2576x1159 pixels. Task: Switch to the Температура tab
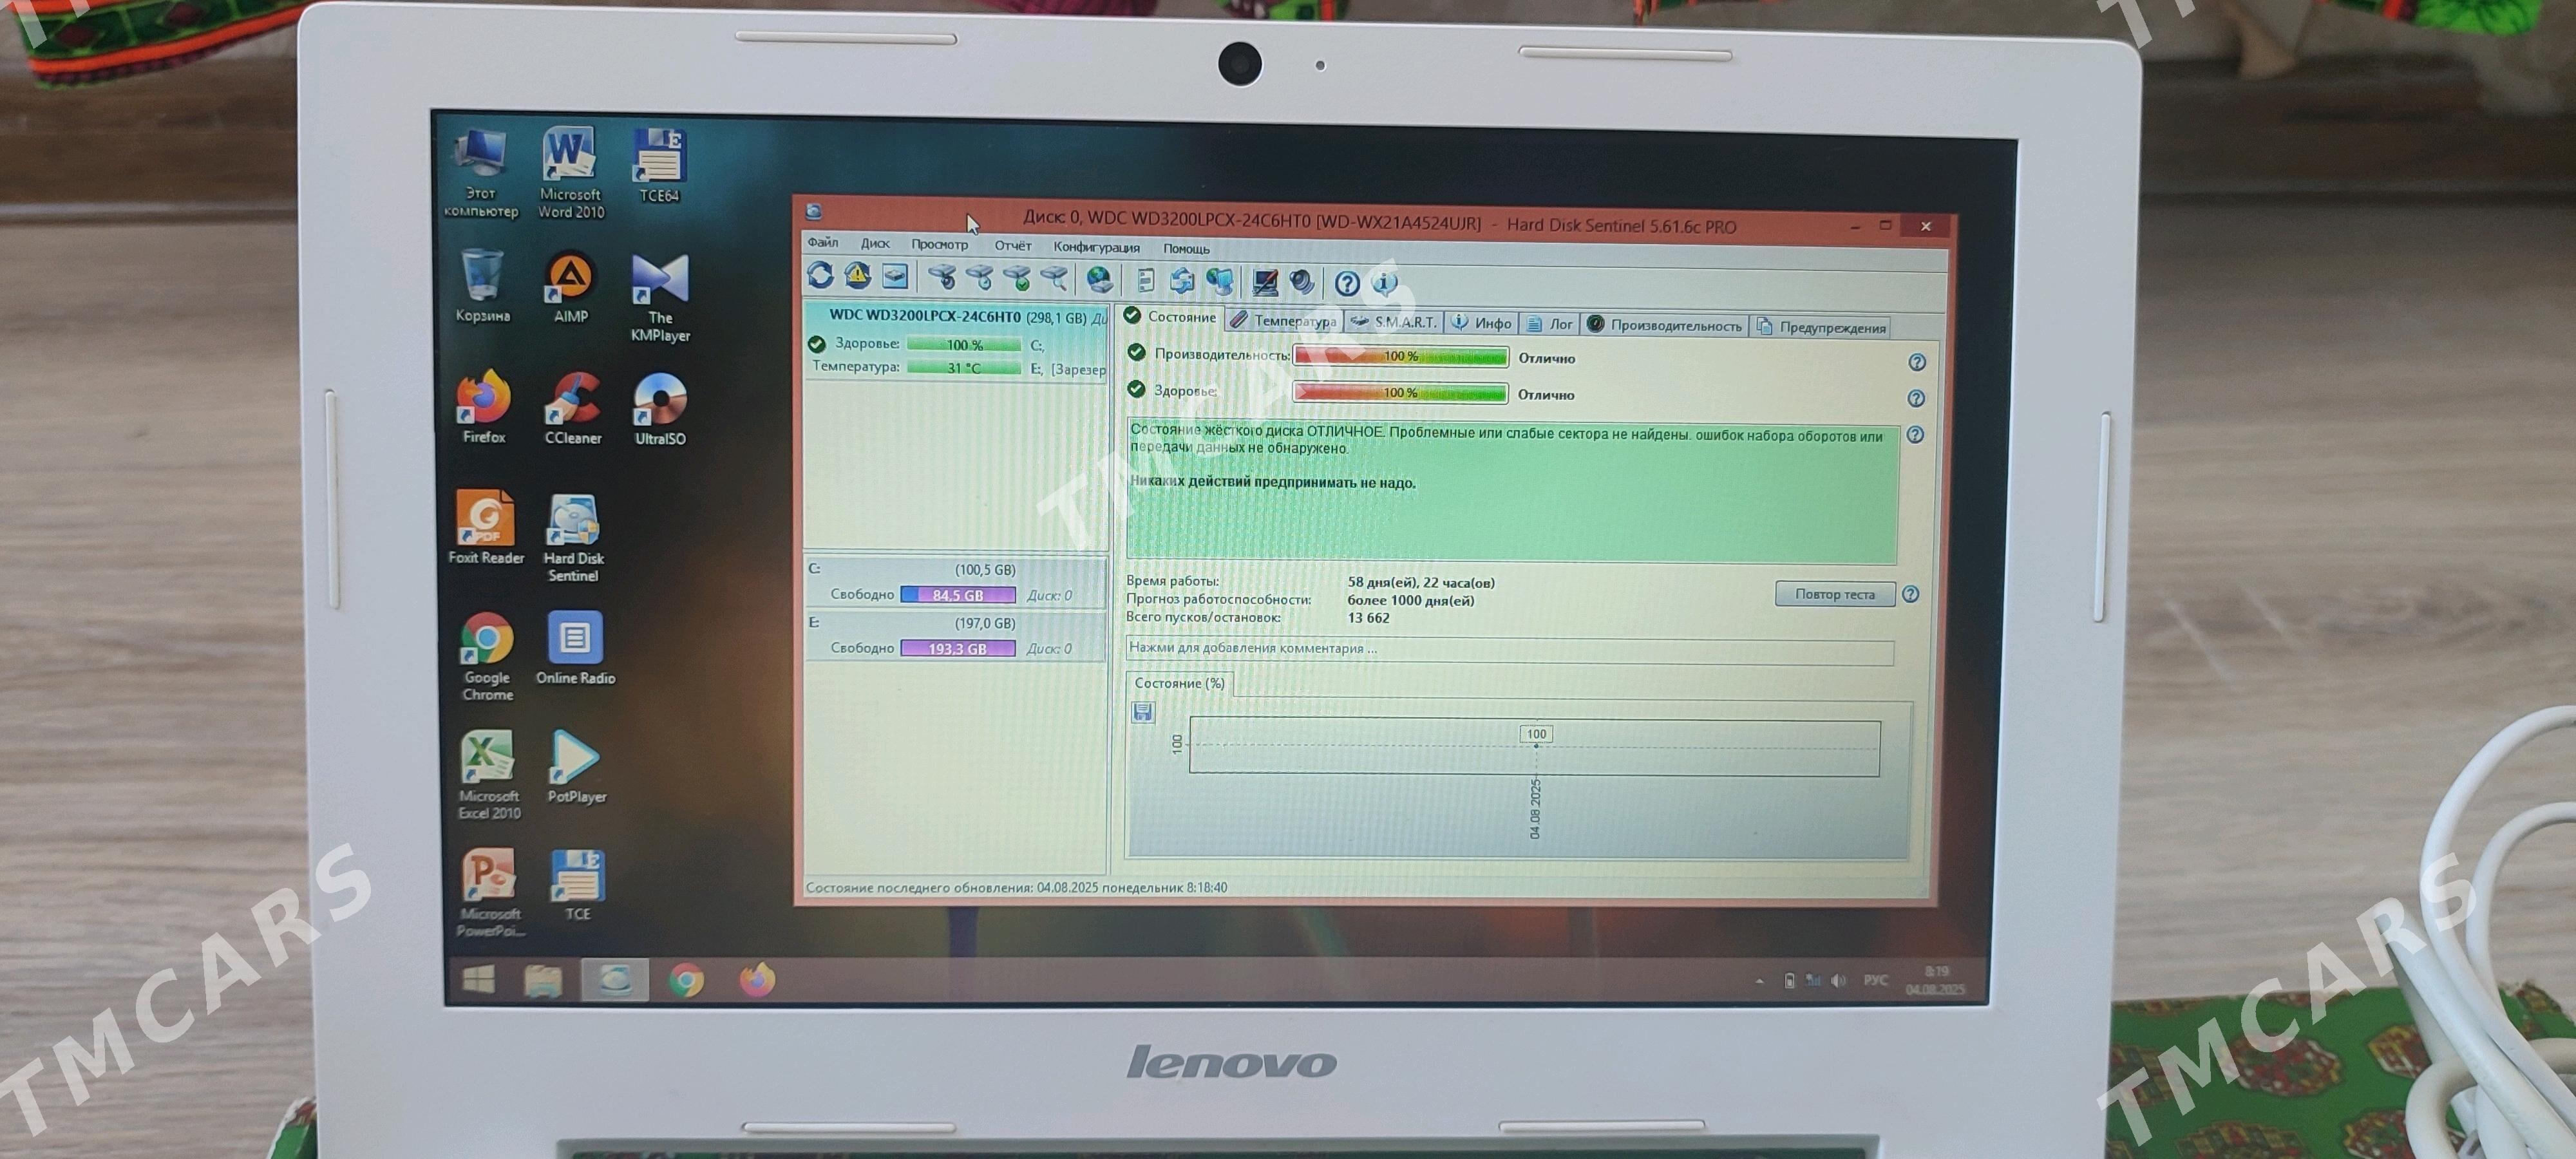(1283, 320)
